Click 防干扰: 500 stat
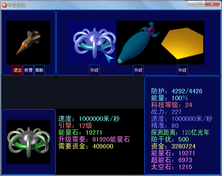Screen dimensions: 222x176 click(x=170, y=139)
